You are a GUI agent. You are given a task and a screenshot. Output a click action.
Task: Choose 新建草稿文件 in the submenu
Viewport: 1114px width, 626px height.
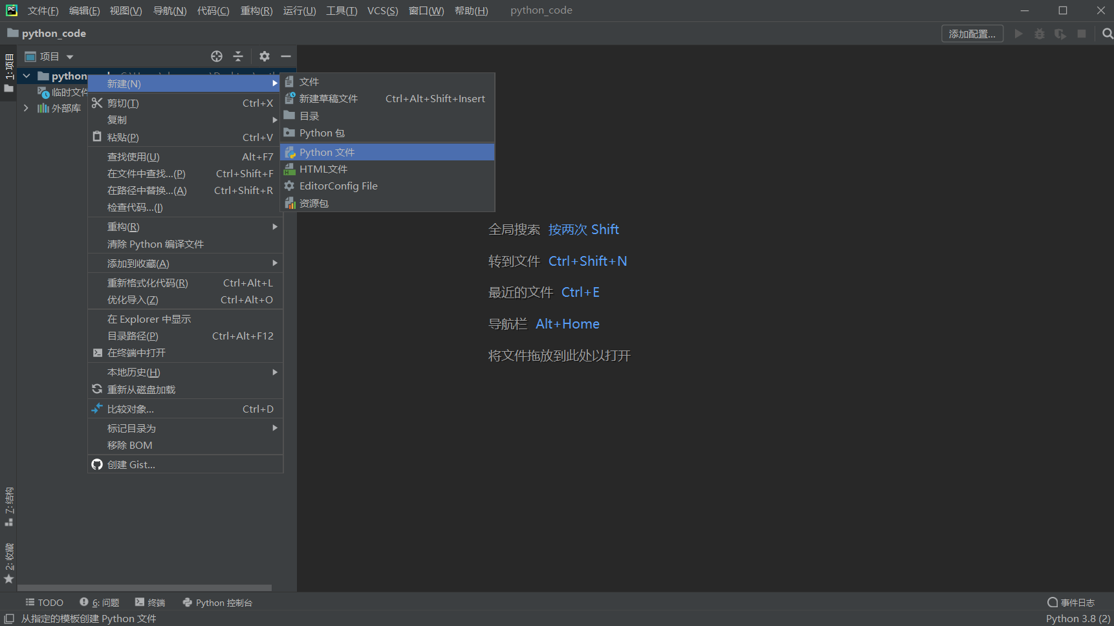click(x=388, y=98)
